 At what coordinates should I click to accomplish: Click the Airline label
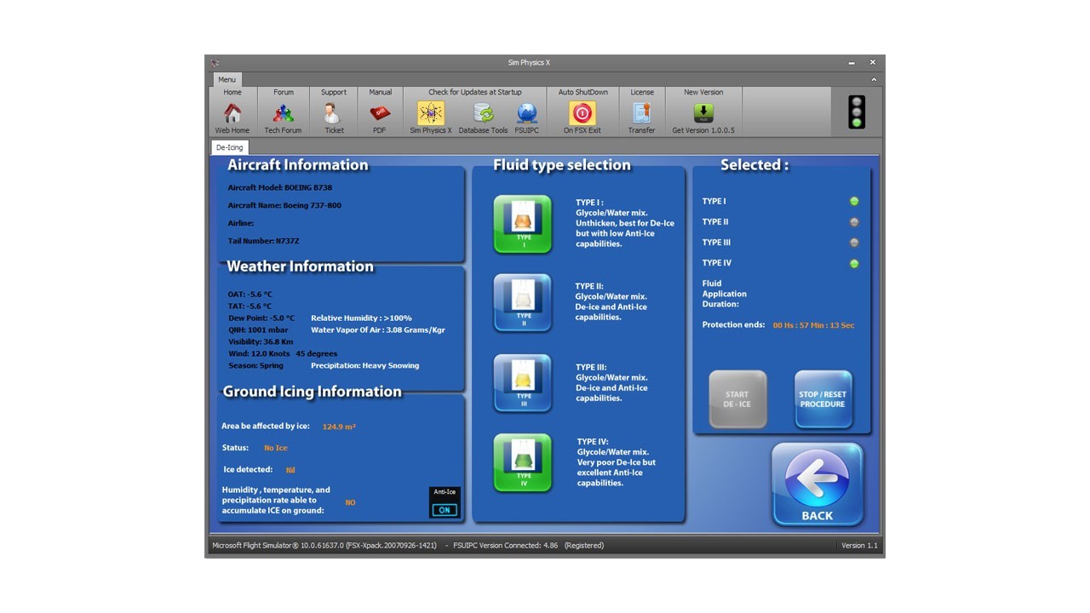(x=241, y=223)
